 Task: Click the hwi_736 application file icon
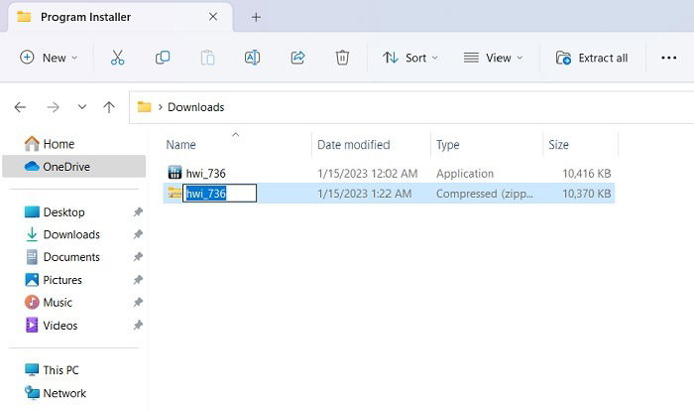[174, 173]
